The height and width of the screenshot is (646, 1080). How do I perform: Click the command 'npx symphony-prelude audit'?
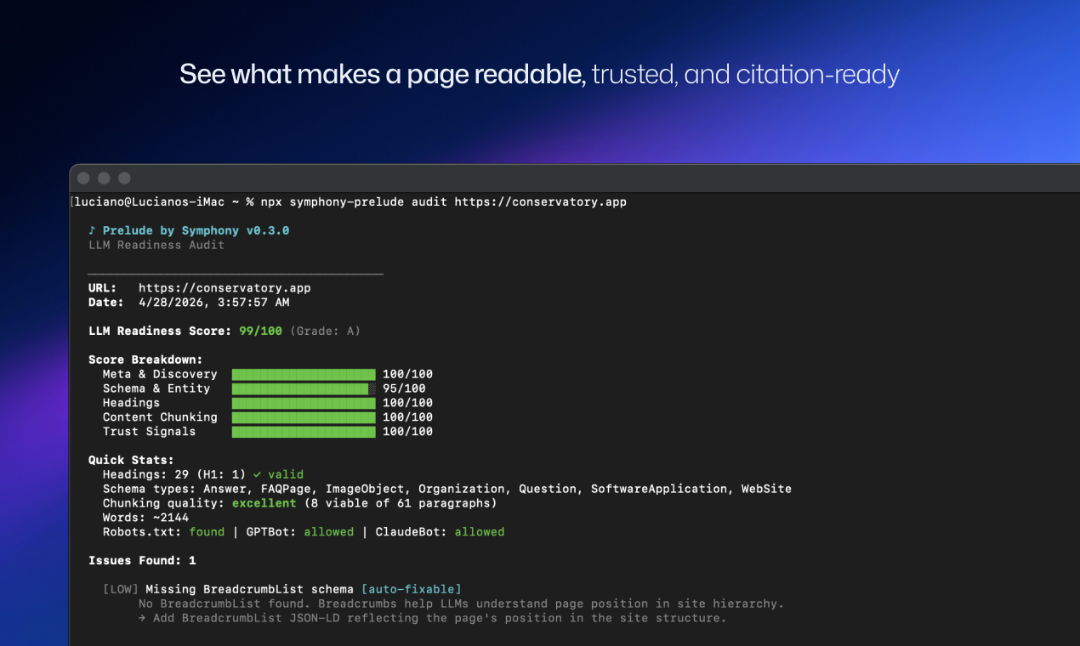(x=355, y=202)
